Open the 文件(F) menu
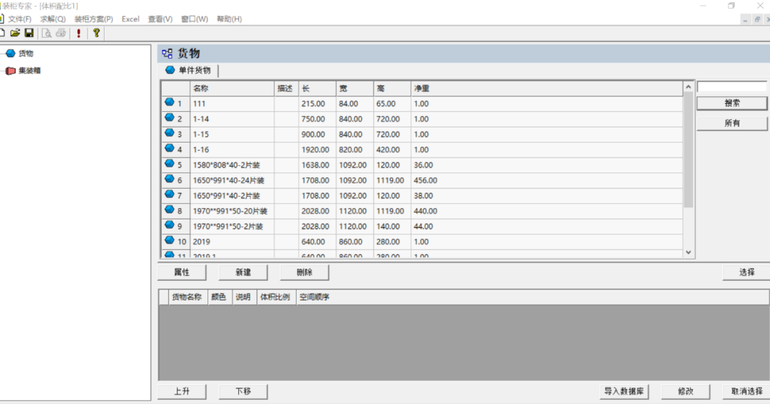This screenshot has width=770, height=404. (x=19, y=19)
